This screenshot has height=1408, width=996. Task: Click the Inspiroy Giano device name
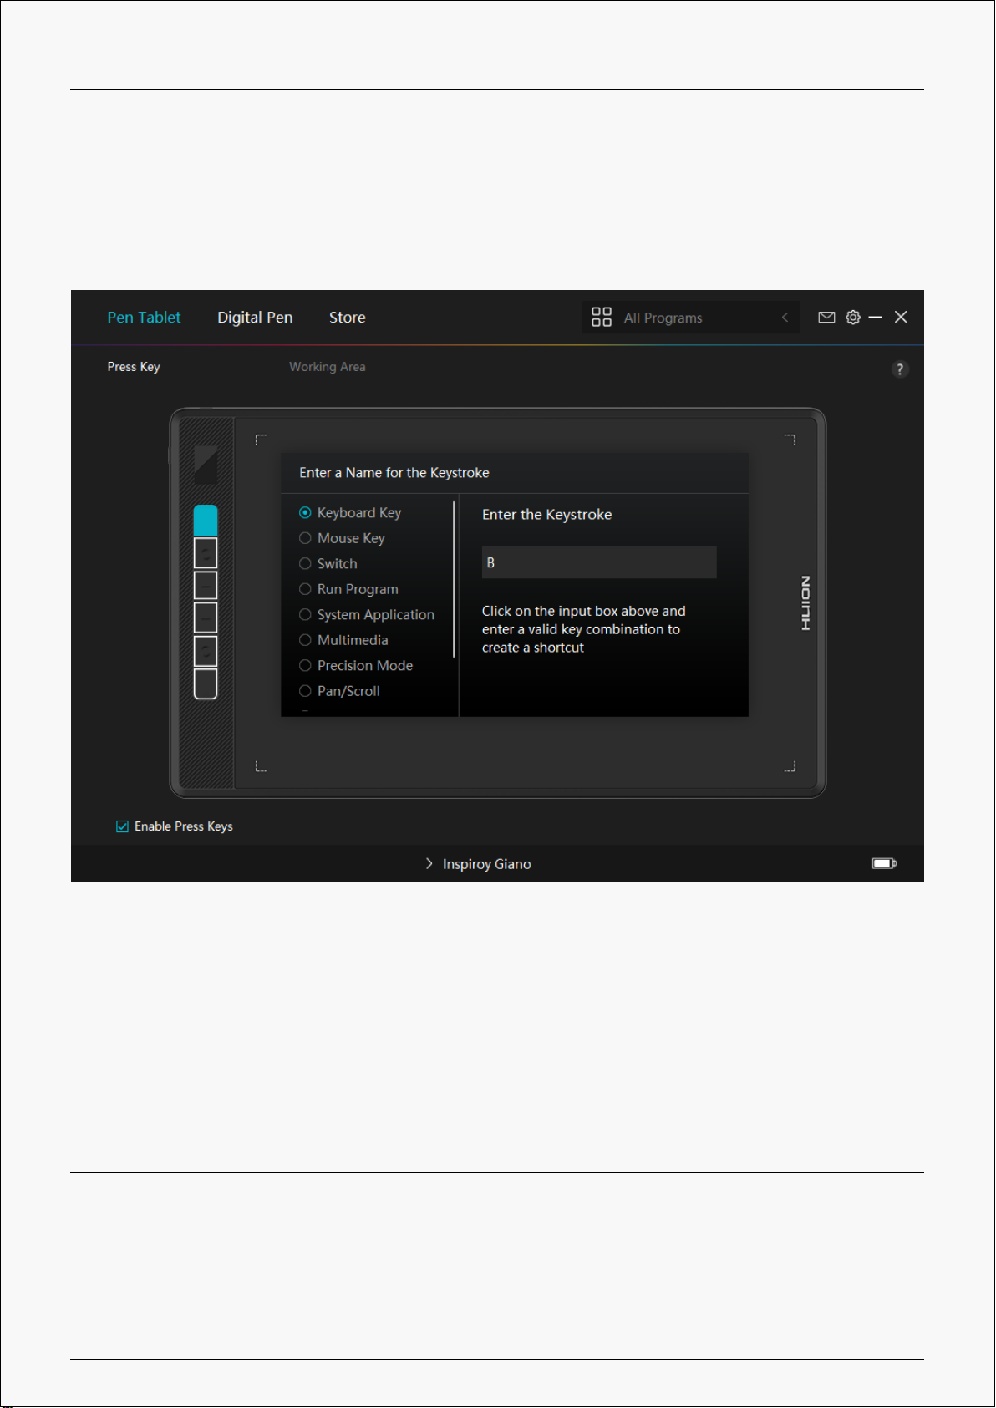point(487,864)
